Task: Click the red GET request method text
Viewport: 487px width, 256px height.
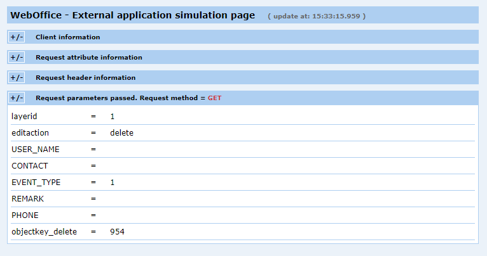Action: click(x=214, y=98)
